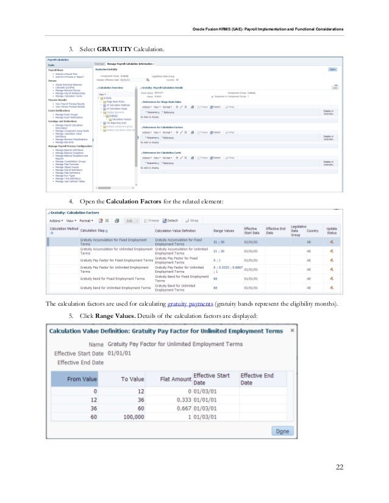Open the gratuity payments hyperlink
This screenshot has width=389, height=503.
click(190, 303)
